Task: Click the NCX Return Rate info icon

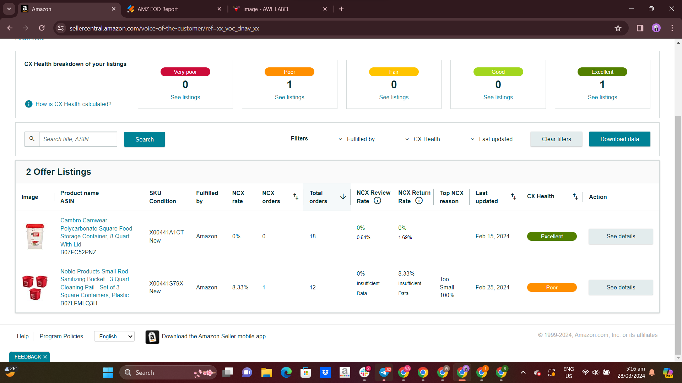Action: (419, 201)
